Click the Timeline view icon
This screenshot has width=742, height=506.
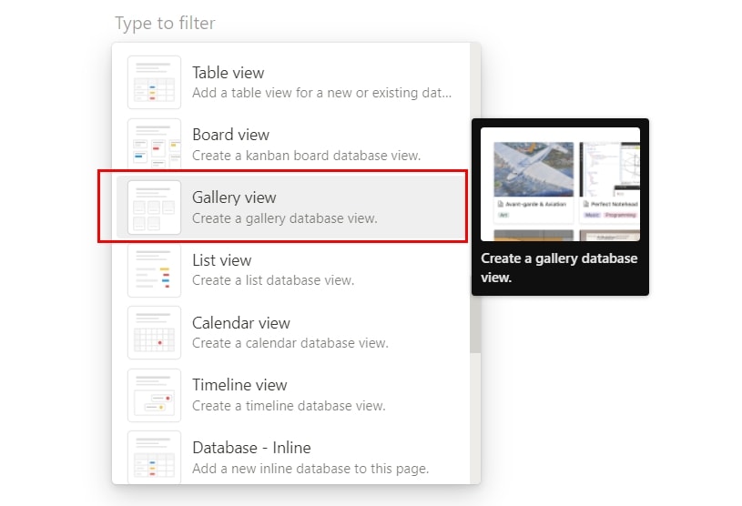point(154,395)
